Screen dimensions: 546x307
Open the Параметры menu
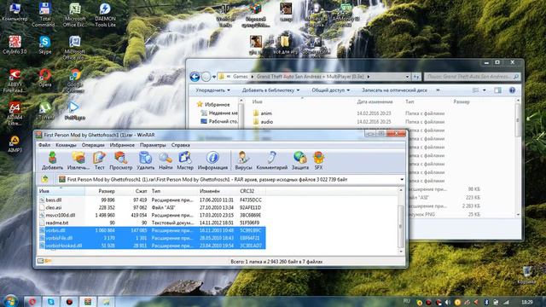pos(153,145)
